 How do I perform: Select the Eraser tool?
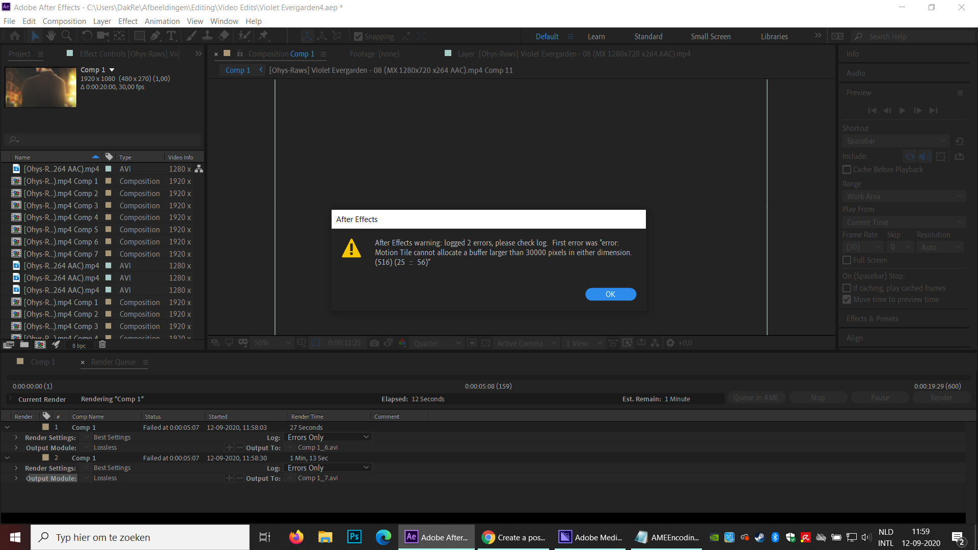pyautogui.click(x=224, y=36)
